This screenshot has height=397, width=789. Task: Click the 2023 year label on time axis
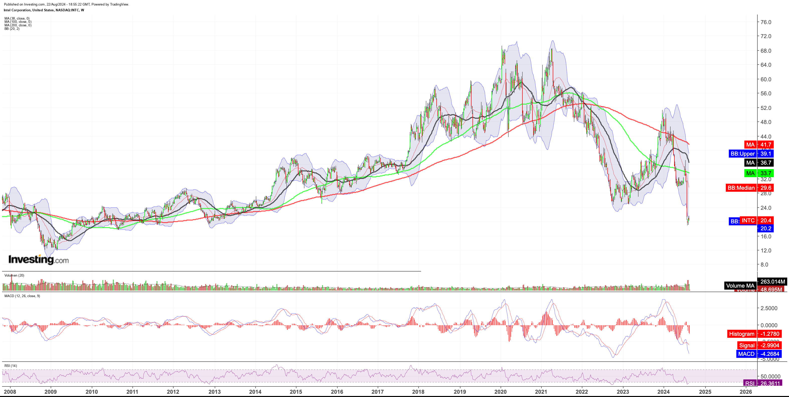623,391
